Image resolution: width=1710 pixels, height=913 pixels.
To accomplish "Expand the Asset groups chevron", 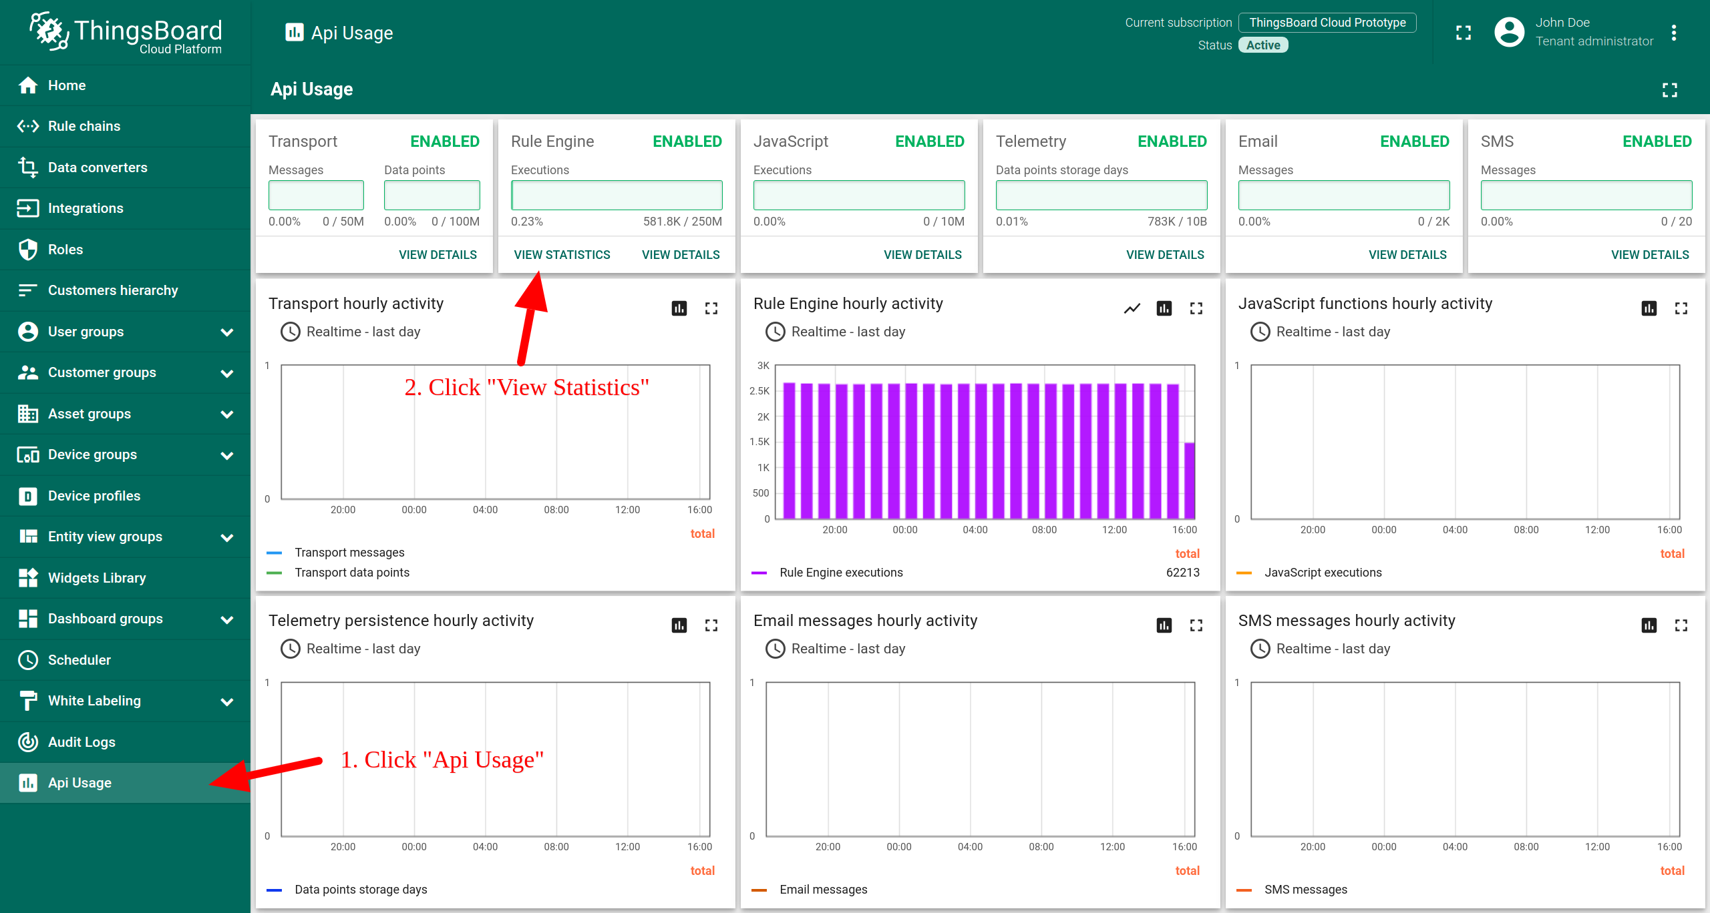I will (x=227, y=414).
